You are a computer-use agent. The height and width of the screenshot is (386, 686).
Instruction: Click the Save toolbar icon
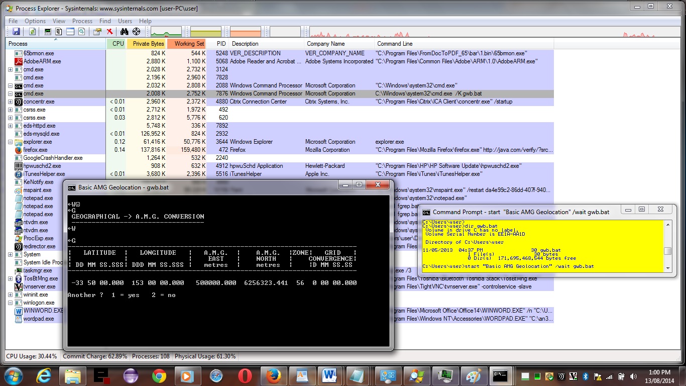pyautogui.click(x=16, y=32)
